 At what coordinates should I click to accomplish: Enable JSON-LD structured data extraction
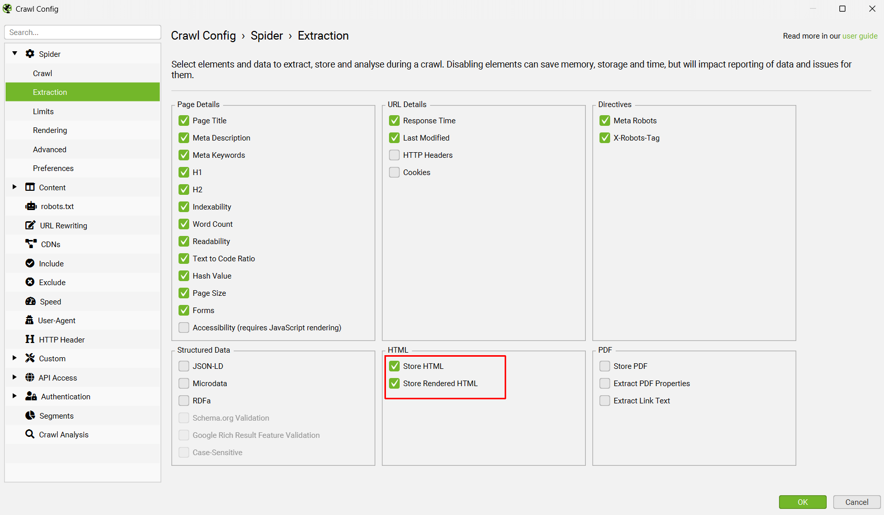[184, 366]
